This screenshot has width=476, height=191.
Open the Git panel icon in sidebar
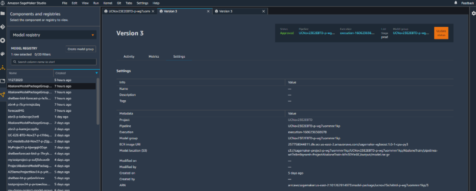(3, 27)
